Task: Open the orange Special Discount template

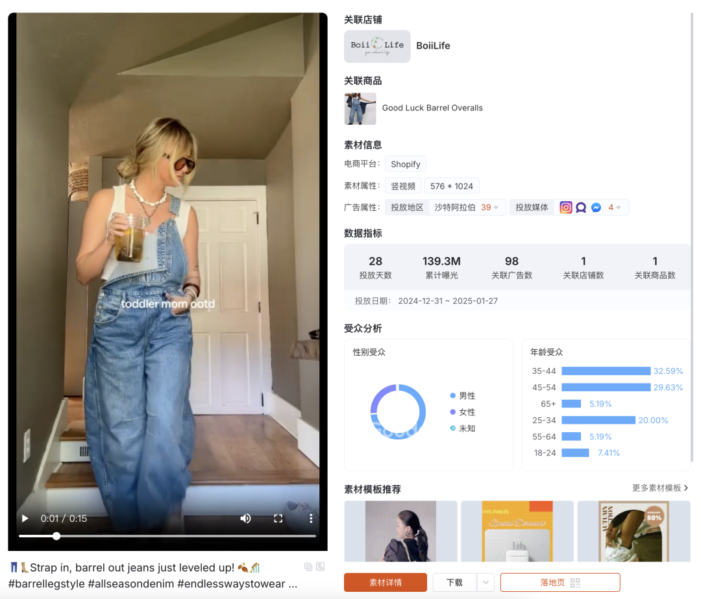Action: pos(517,532)
